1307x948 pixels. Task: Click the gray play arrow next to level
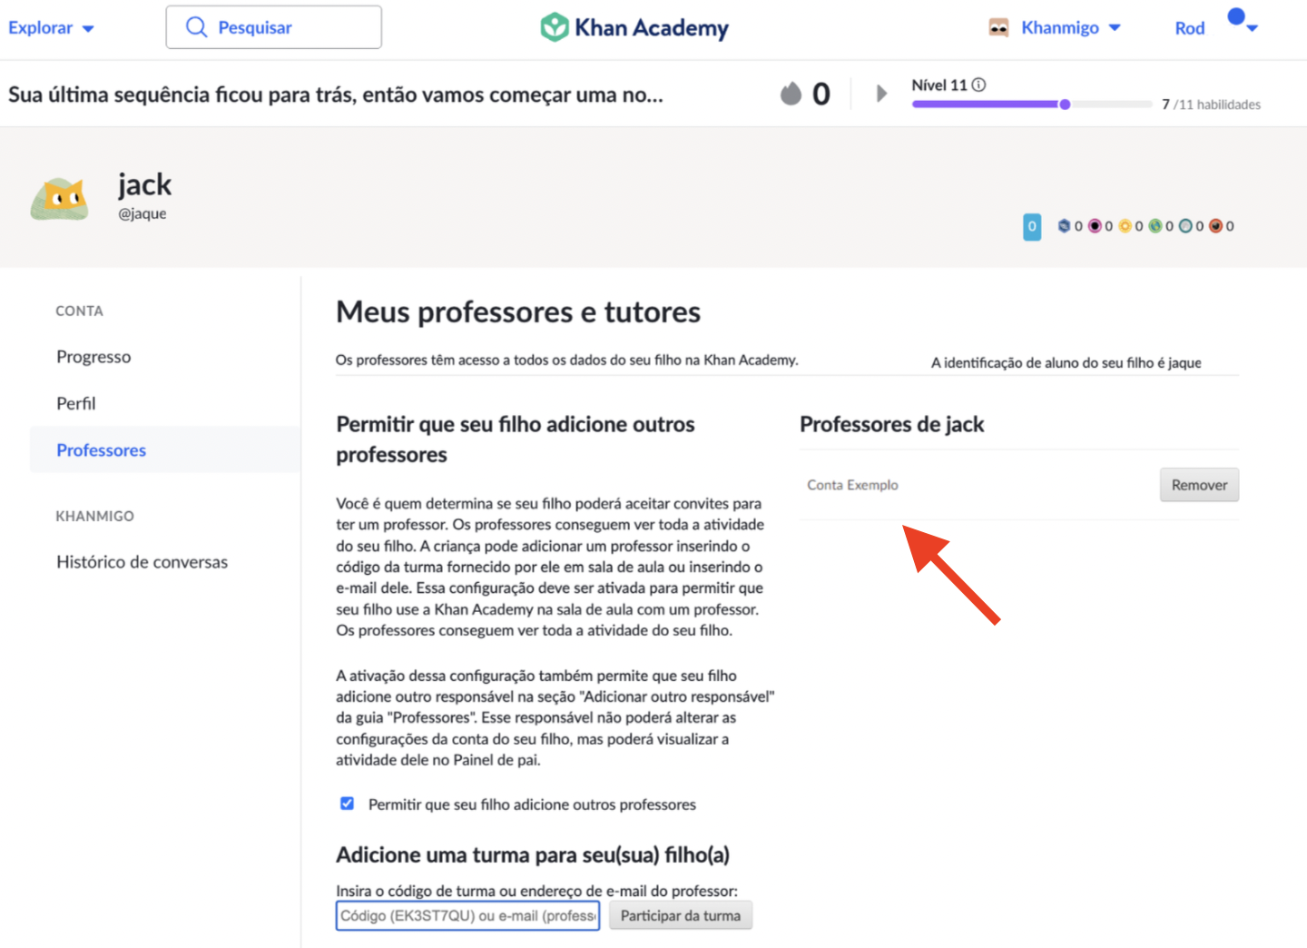[x=881, y=93]
